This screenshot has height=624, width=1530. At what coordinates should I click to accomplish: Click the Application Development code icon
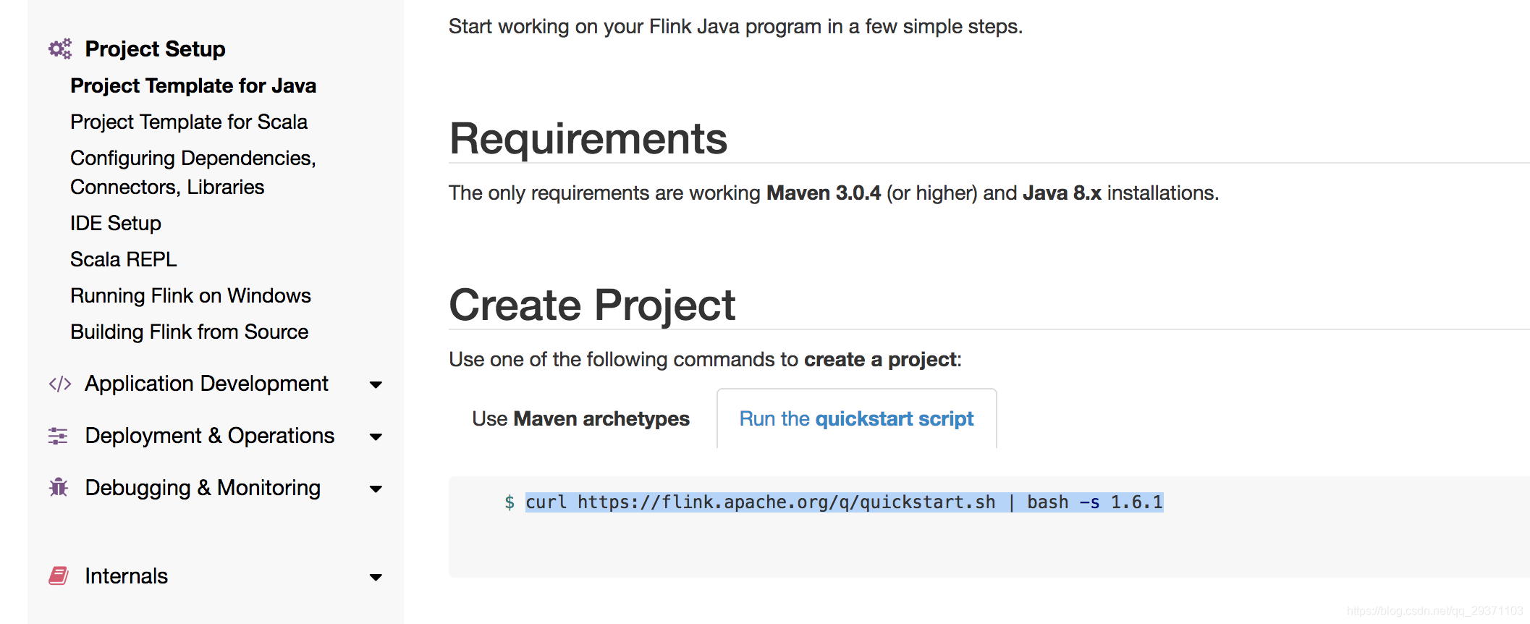(60, 384)
